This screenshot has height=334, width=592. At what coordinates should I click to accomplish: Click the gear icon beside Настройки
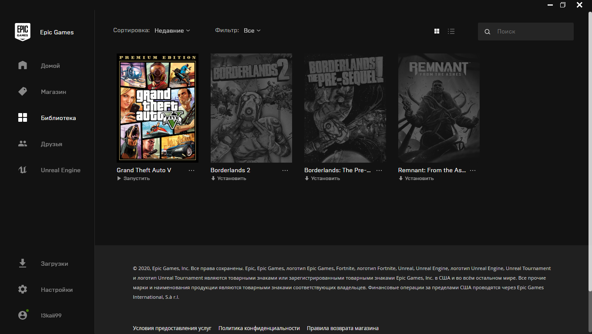click(23, 290)
